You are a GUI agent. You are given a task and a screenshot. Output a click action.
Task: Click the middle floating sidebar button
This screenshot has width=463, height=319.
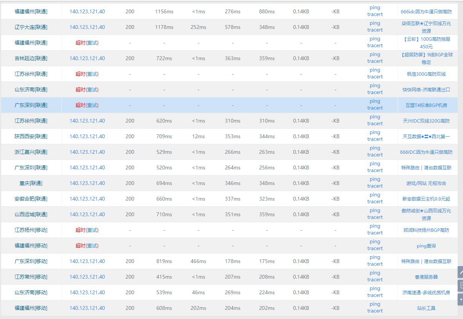point(460,285)
